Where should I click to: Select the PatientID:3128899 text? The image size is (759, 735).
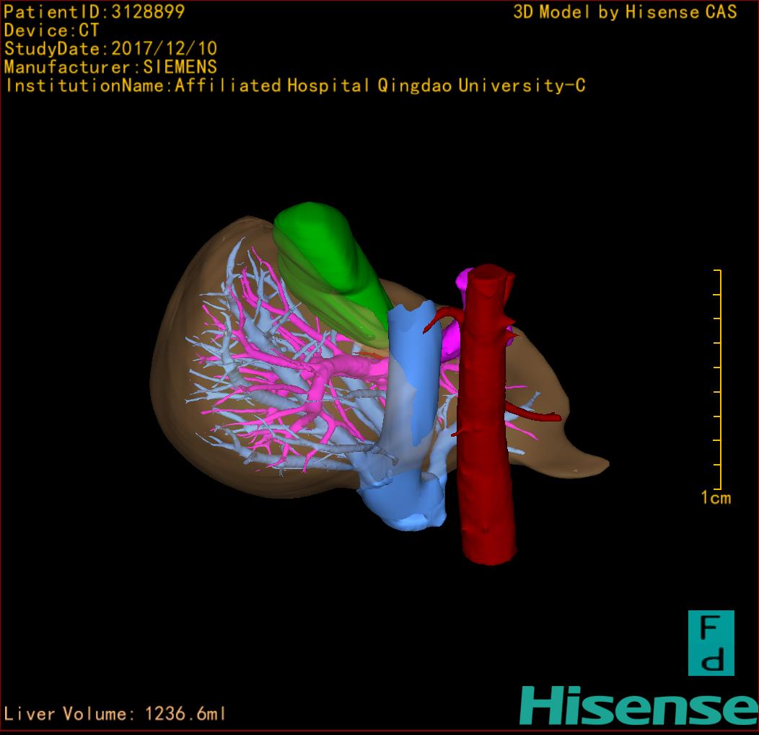95,12
